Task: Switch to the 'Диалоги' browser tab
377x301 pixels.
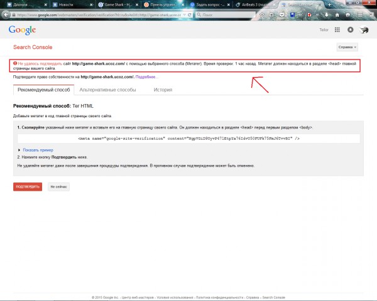Action: tap(26, 5)
